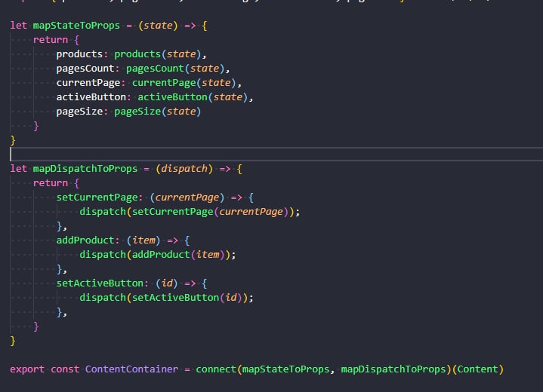Click 'addProduct:' property key
Image resolution: width=543 pixels, height=392 pixels.
88,240
